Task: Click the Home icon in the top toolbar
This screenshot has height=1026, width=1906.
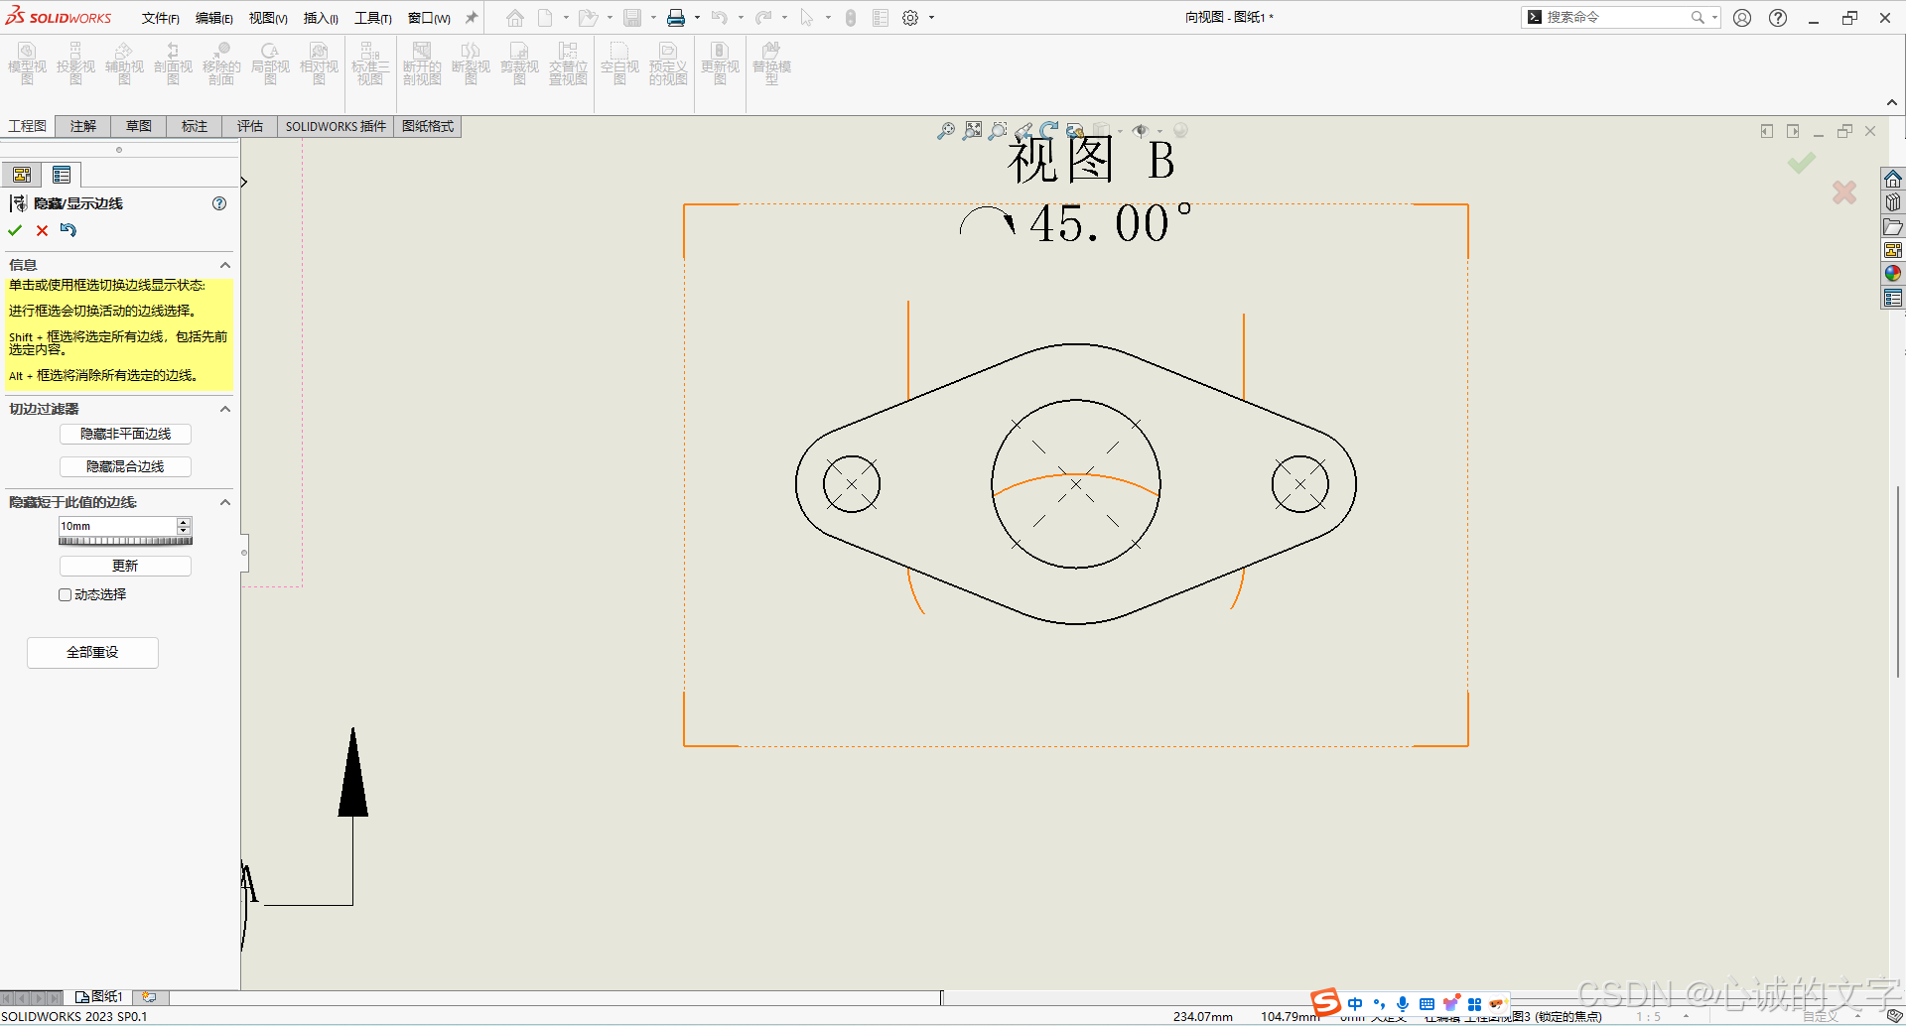Action: (x=514, y=18)
